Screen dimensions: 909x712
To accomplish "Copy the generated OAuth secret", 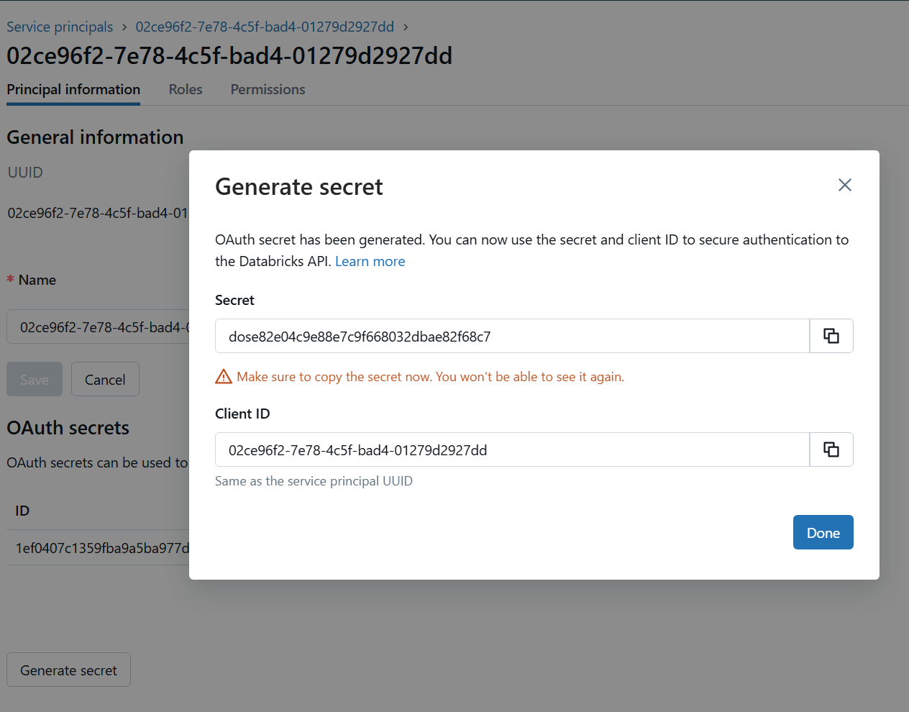I will pos(831,336).
